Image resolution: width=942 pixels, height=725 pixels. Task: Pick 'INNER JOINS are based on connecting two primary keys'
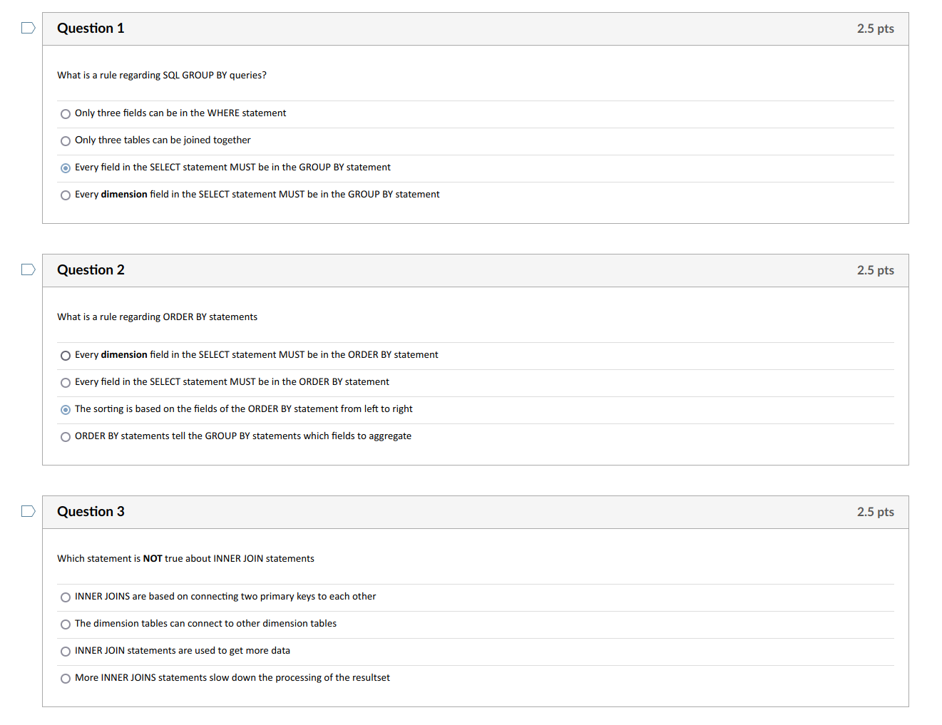(x=65, y=597)
